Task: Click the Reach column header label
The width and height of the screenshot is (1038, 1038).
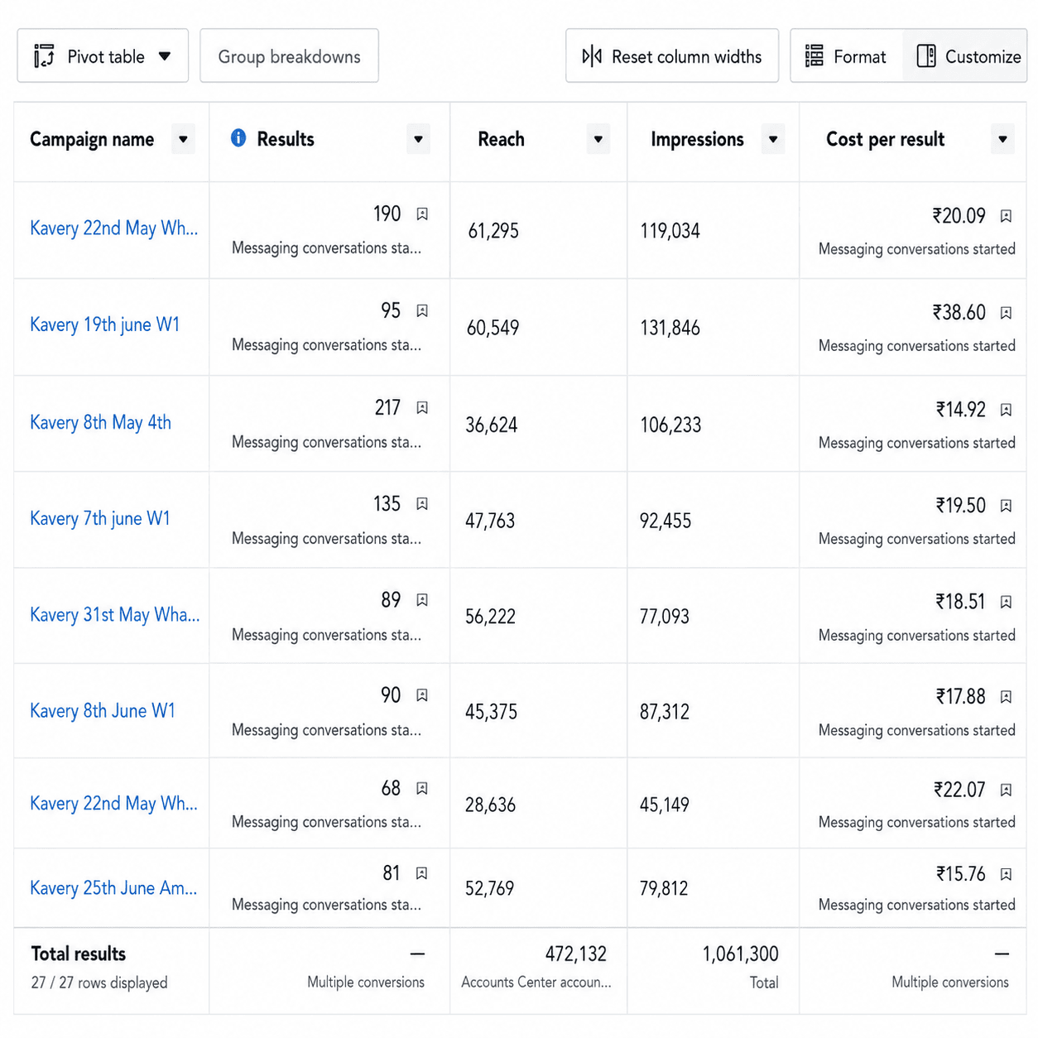Action: tap(501, 139)
